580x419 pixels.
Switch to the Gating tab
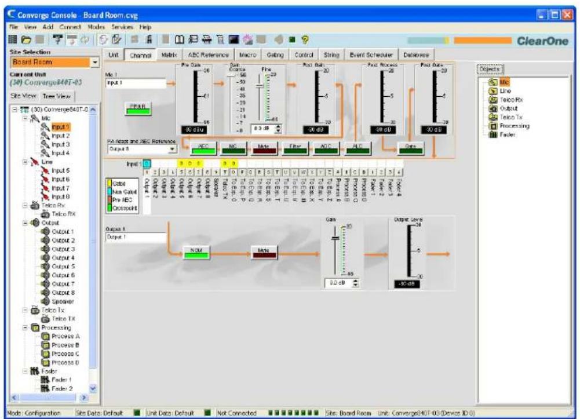pos(275,54)
